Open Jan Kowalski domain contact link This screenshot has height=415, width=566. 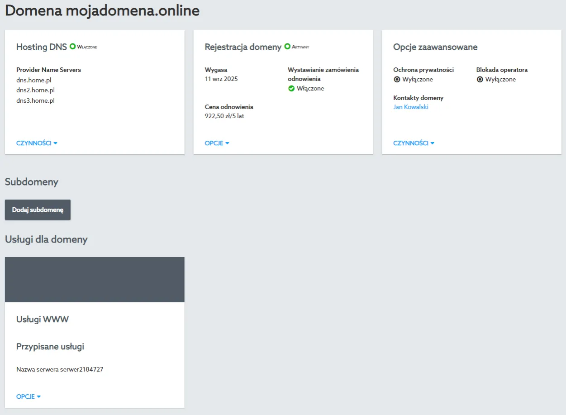click(411, 107)
